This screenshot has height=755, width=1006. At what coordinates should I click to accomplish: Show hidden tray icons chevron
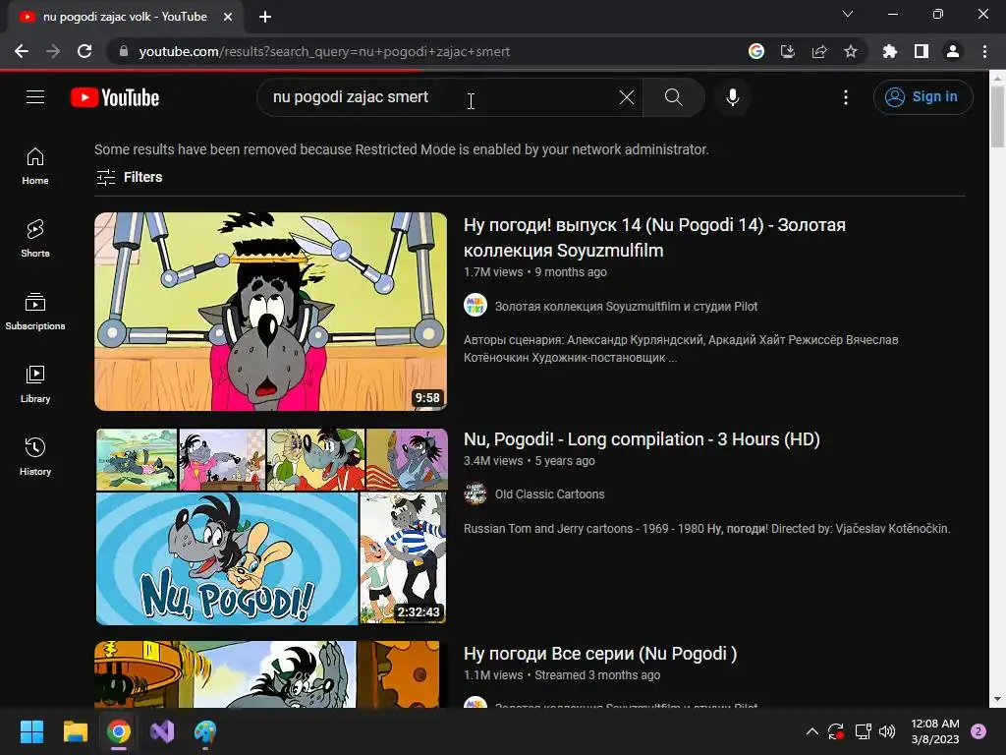[811, 731]
